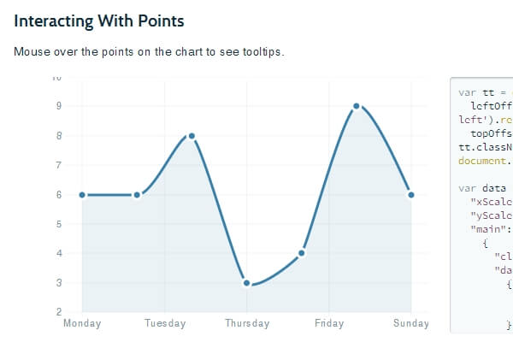Click the y-axis label 9
Viewport: 513px width, 342px height.
(x=58, y=106)
